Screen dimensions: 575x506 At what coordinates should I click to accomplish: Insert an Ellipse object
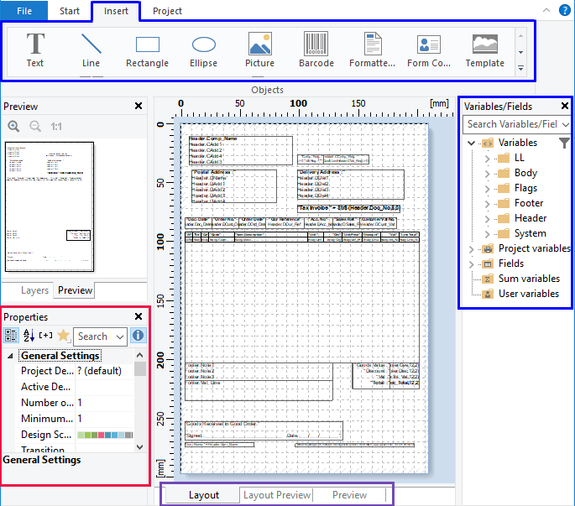203,50
